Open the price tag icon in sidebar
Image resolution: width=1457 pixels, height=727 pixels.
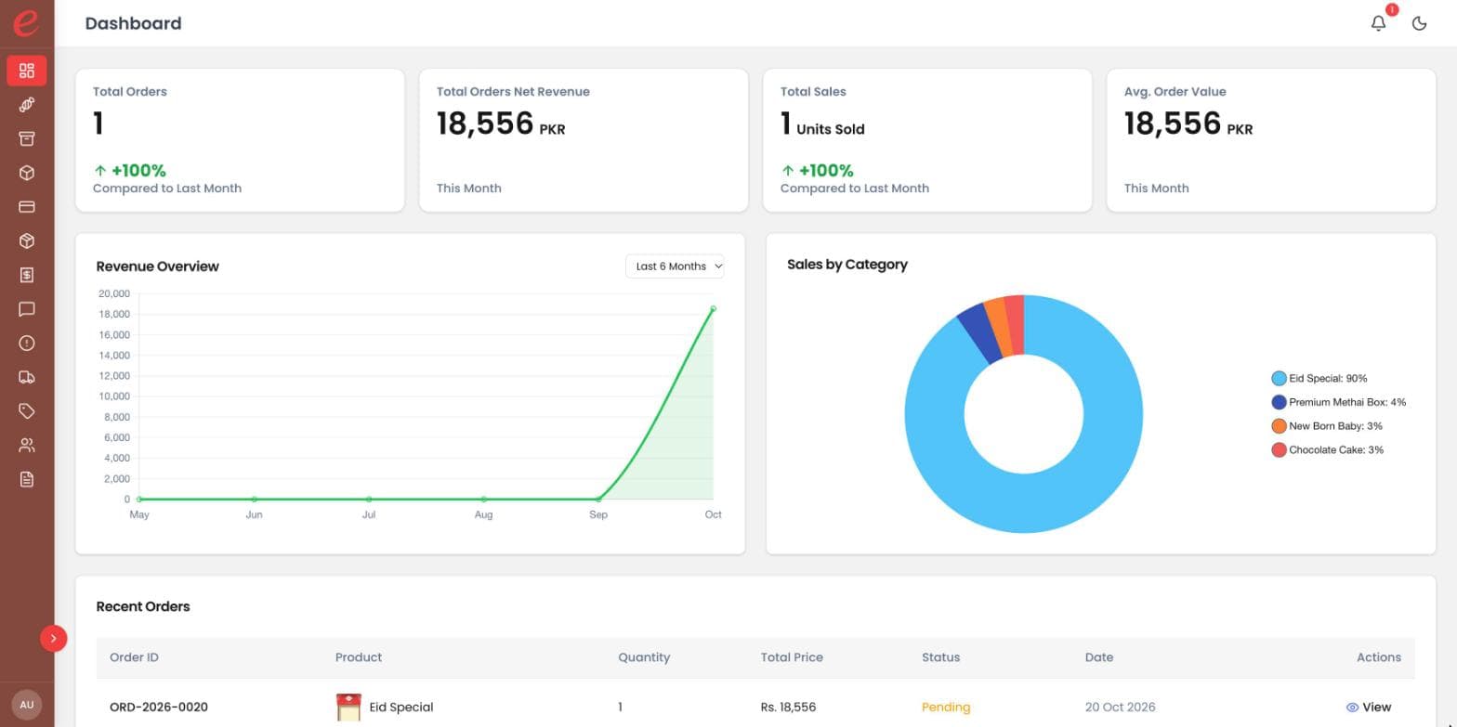27,411
